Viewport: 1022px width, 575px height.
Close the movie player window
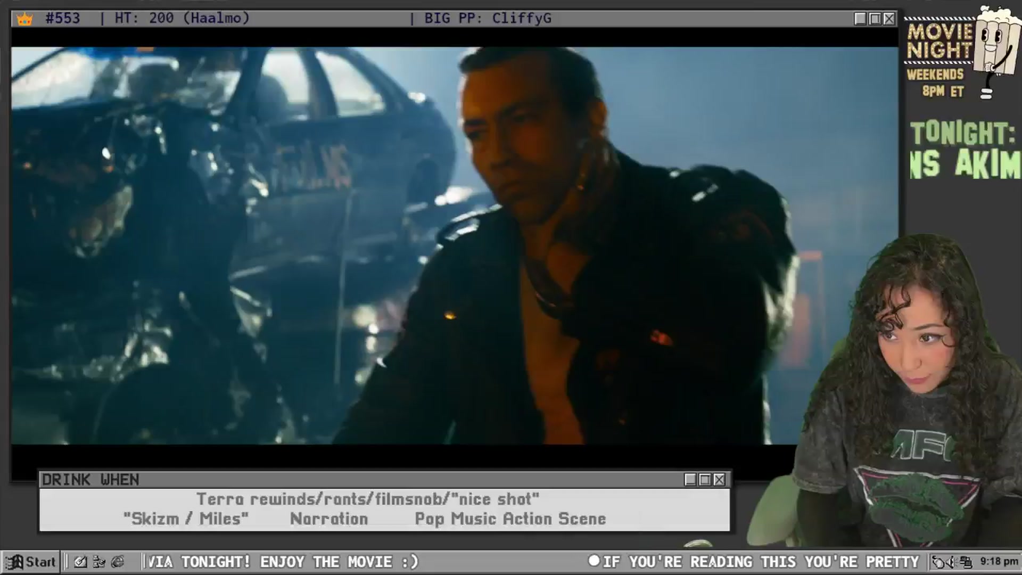point(889,19)
